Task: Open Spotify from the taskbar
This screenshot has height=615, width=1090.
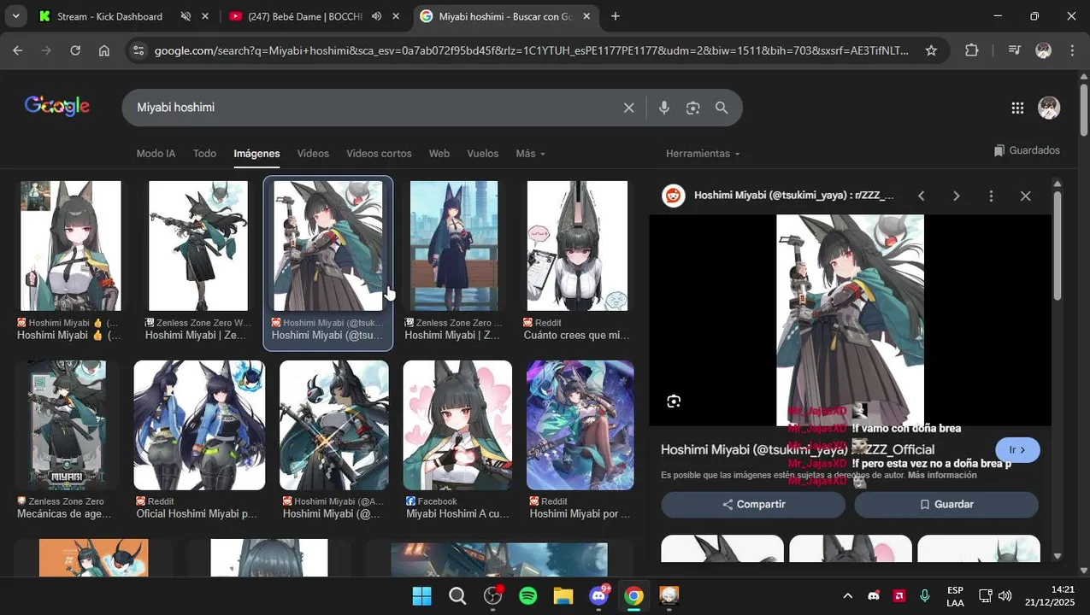Action: click(528, 595)
